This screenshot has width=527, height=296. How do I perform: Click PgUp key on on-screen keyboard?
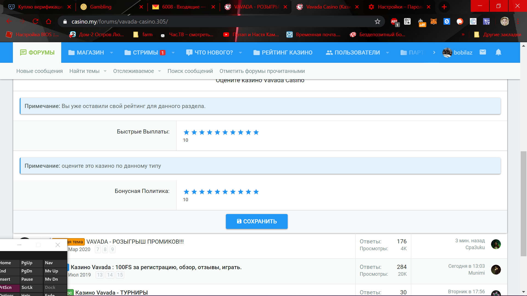pyautogui.click(x=31, y=263)
